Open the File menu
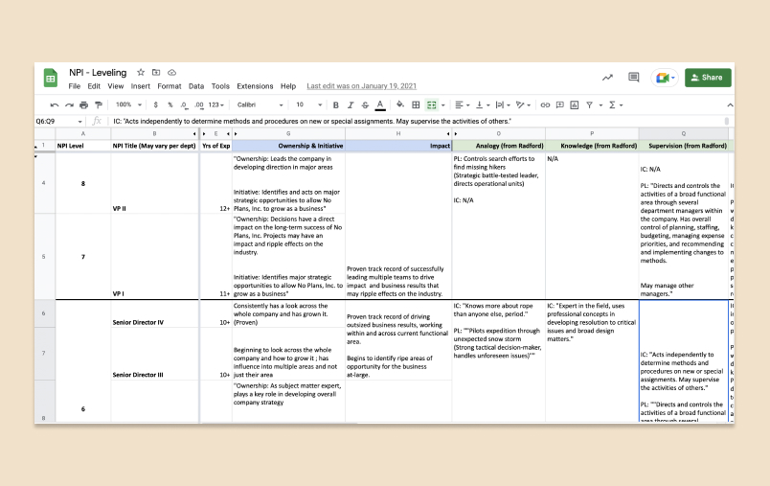This screenshot has width=770, height=486. click(74, 86)
